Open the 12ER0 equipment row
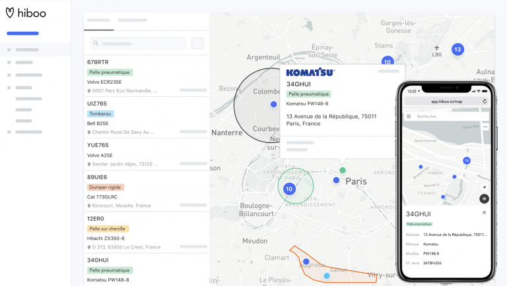The image size is (507, 286). tap(147, 233)
